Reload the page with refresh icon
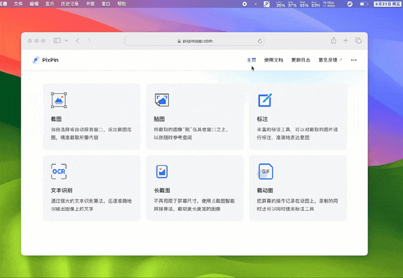This screenshot has width=403, height=278. [x=260, y=41]
